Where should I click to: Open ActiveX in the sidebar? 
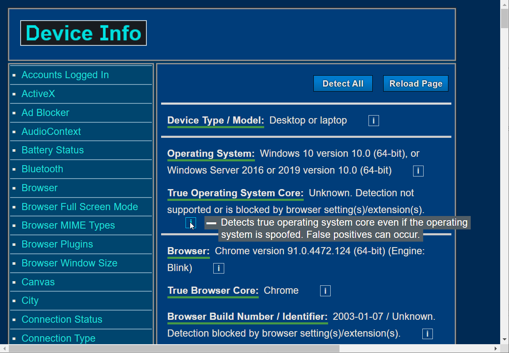tap(38, 94)
